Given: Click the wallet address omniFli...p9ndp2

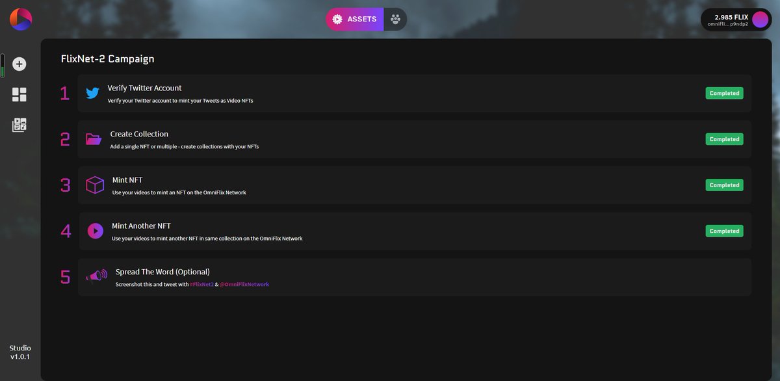Looking at the screenshot, I should click(728, 24).
